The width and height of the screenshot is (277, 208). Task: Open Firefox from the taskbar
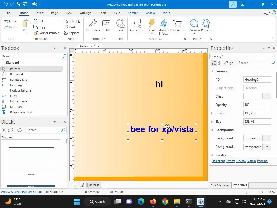[153, 201]
